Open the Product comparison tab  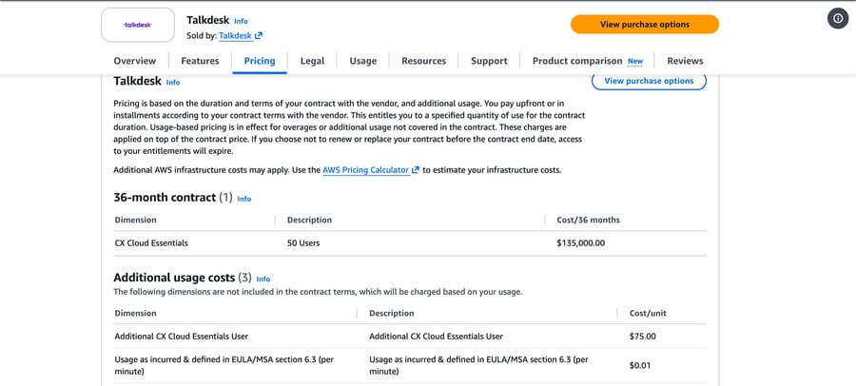pyautogui.click(x=577, y=61)
